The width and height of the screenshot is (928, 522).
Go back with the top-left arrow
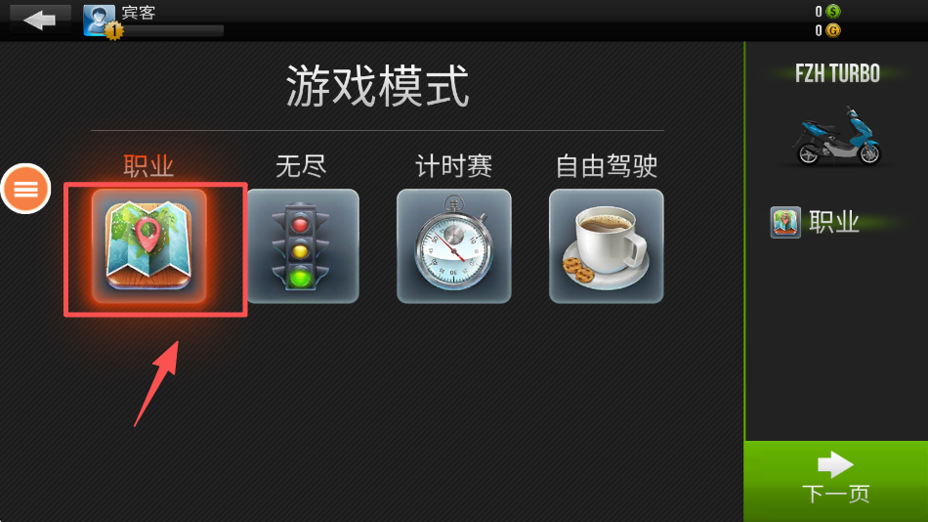[x=40, y=20]
